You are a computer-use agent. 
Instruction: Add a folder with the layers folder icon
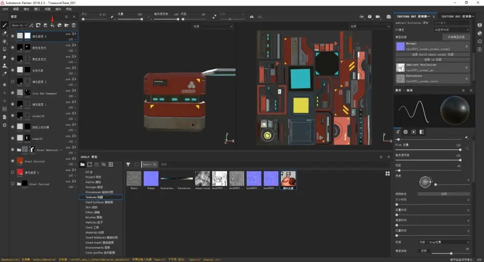(66, 25)
